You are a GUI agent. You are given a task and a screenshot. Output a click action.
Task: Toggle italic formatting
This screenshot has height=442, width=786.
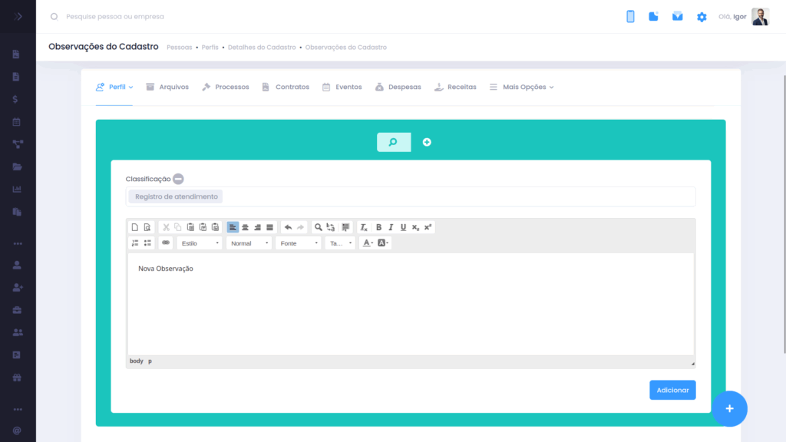[x=391, y=227]
